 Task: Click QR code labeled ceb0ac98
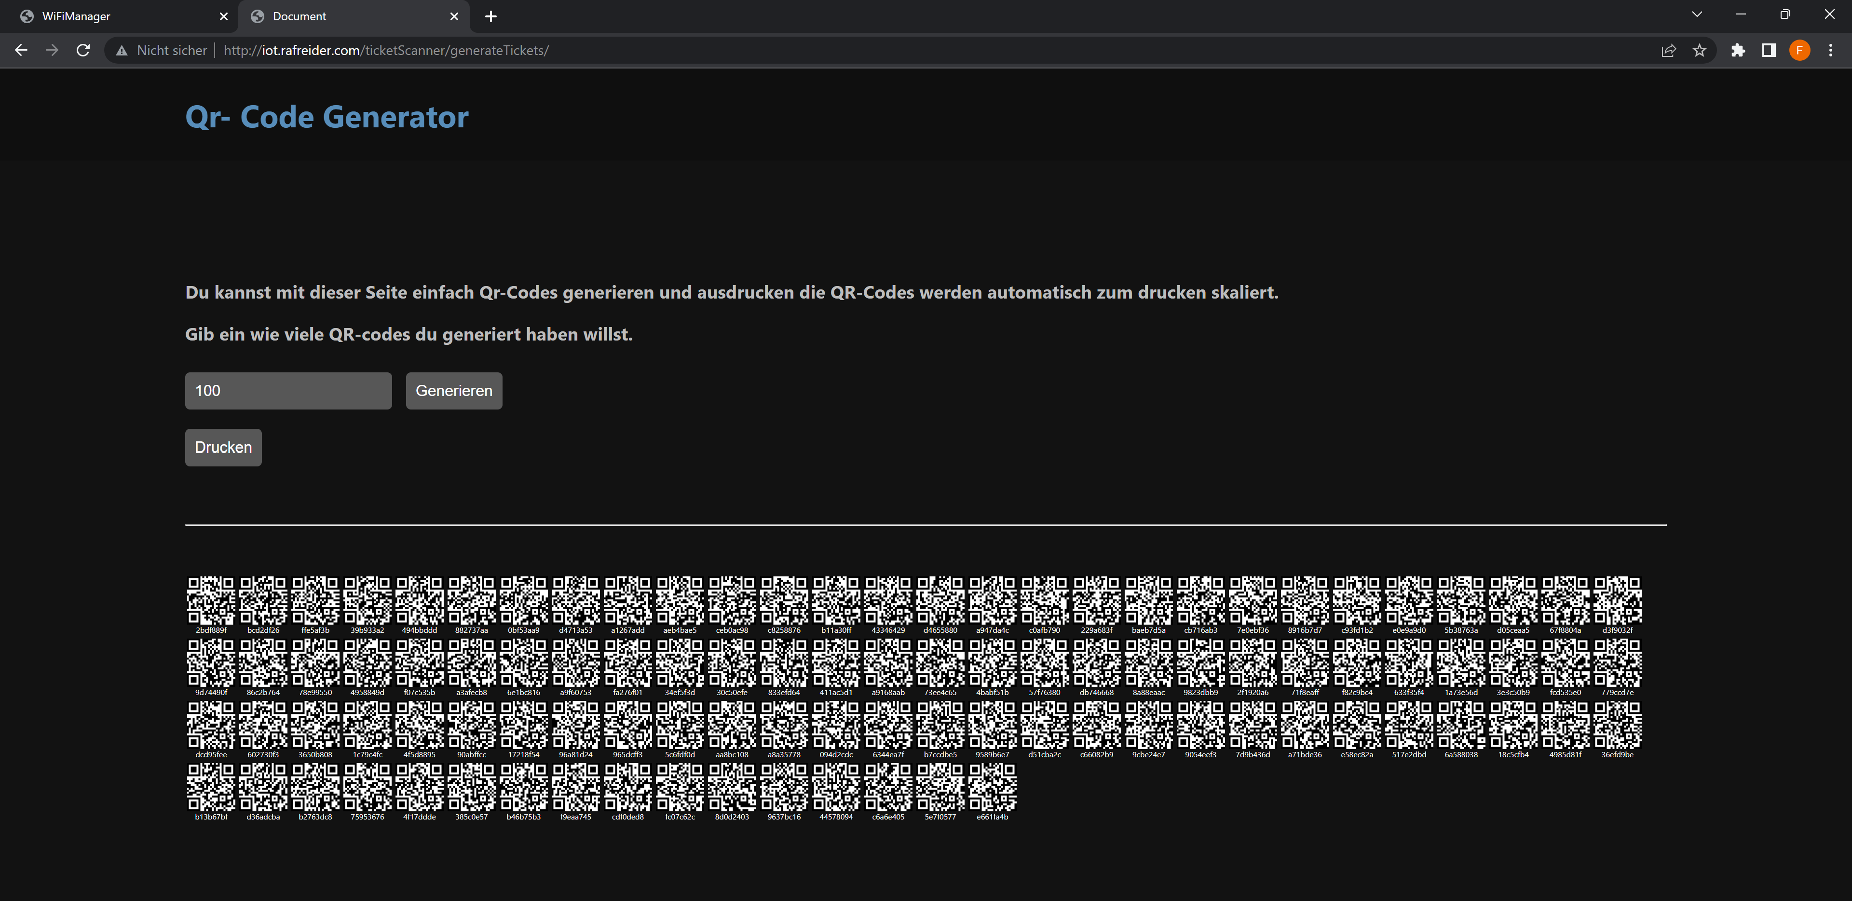click(732, 600)
